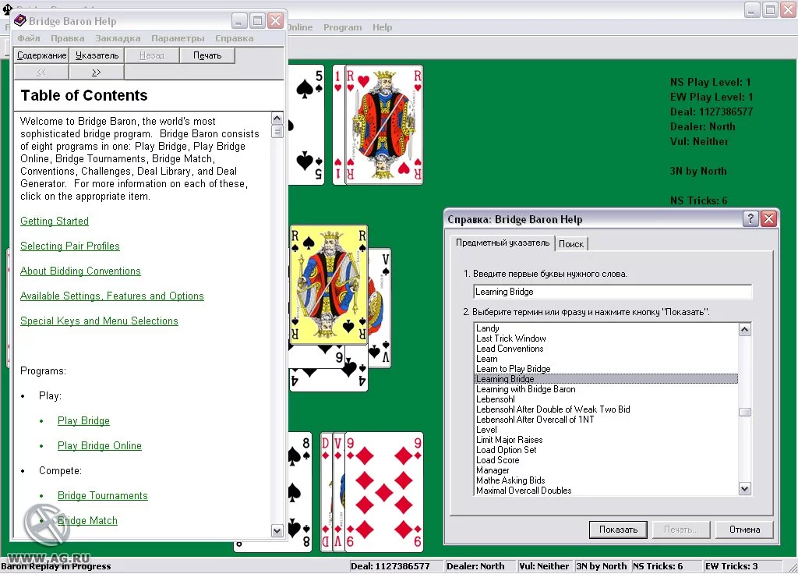Select the Learn index entry
Screen dimensions: 798x574
tap(486, 359)
